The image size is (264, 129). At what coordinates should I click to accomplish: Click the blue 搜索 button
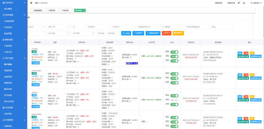126,33
